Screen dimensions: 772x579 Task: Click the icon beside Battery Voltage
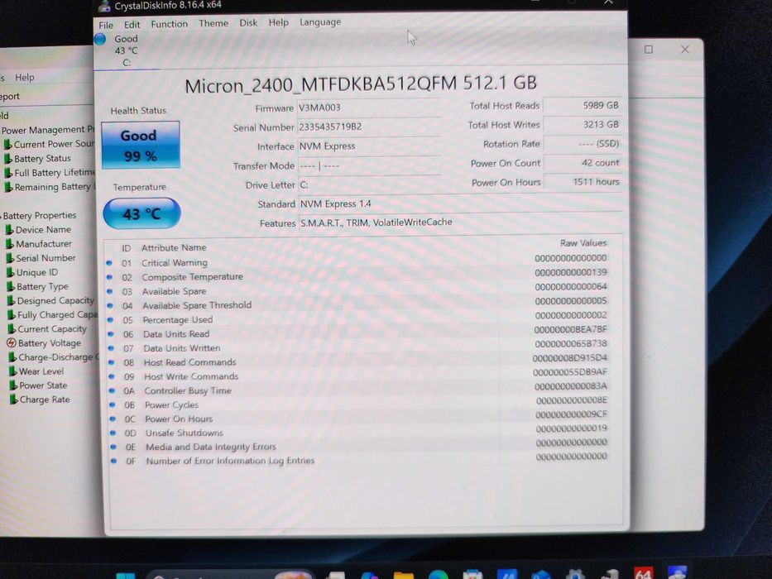click(x=12, y=343)
